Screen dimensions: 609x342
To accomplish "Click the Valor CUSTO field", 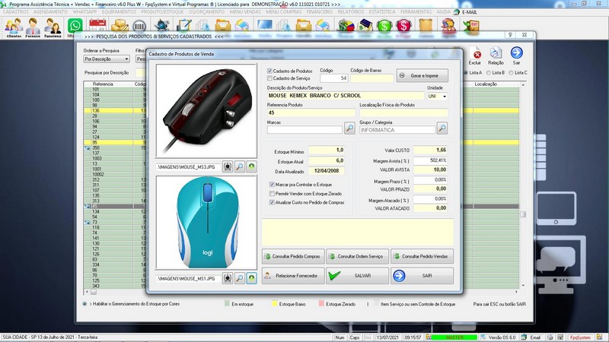I will click(x=430, y=150).
